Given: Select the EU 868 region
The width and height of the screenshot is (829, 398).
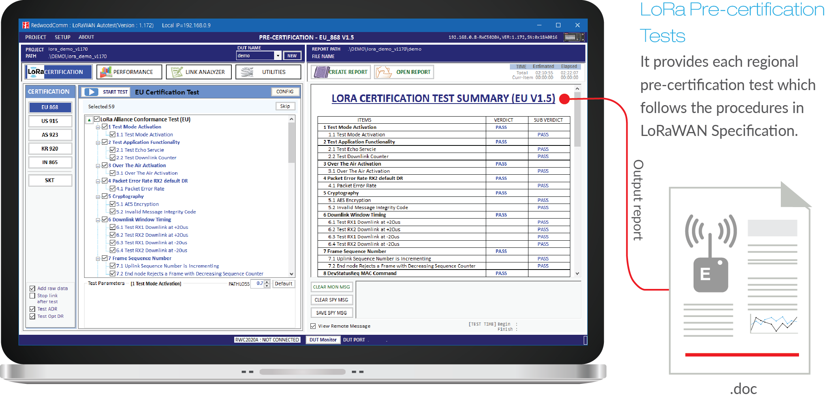Looking at the screenshot, I should 50,107.
